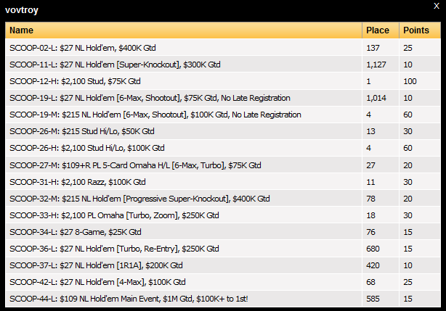Image resolution: width=446 pixels, height=311 pixels.
Task: Click place value 68 for SCOOP-42-L
Action: [370, 282]
